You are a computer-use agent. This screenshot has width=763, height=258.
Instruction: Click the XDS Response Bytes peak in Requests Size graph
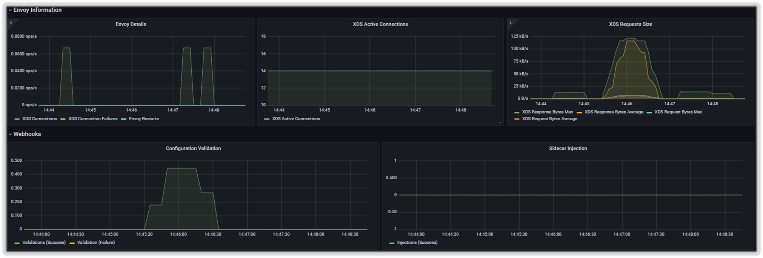(x=631, y=39)
